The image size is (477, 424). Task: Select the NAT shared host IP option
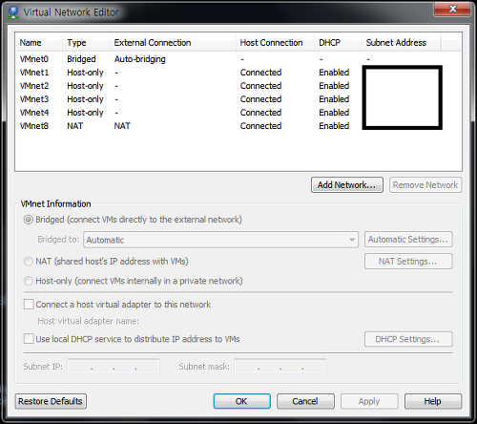click(x=29, y=262)
